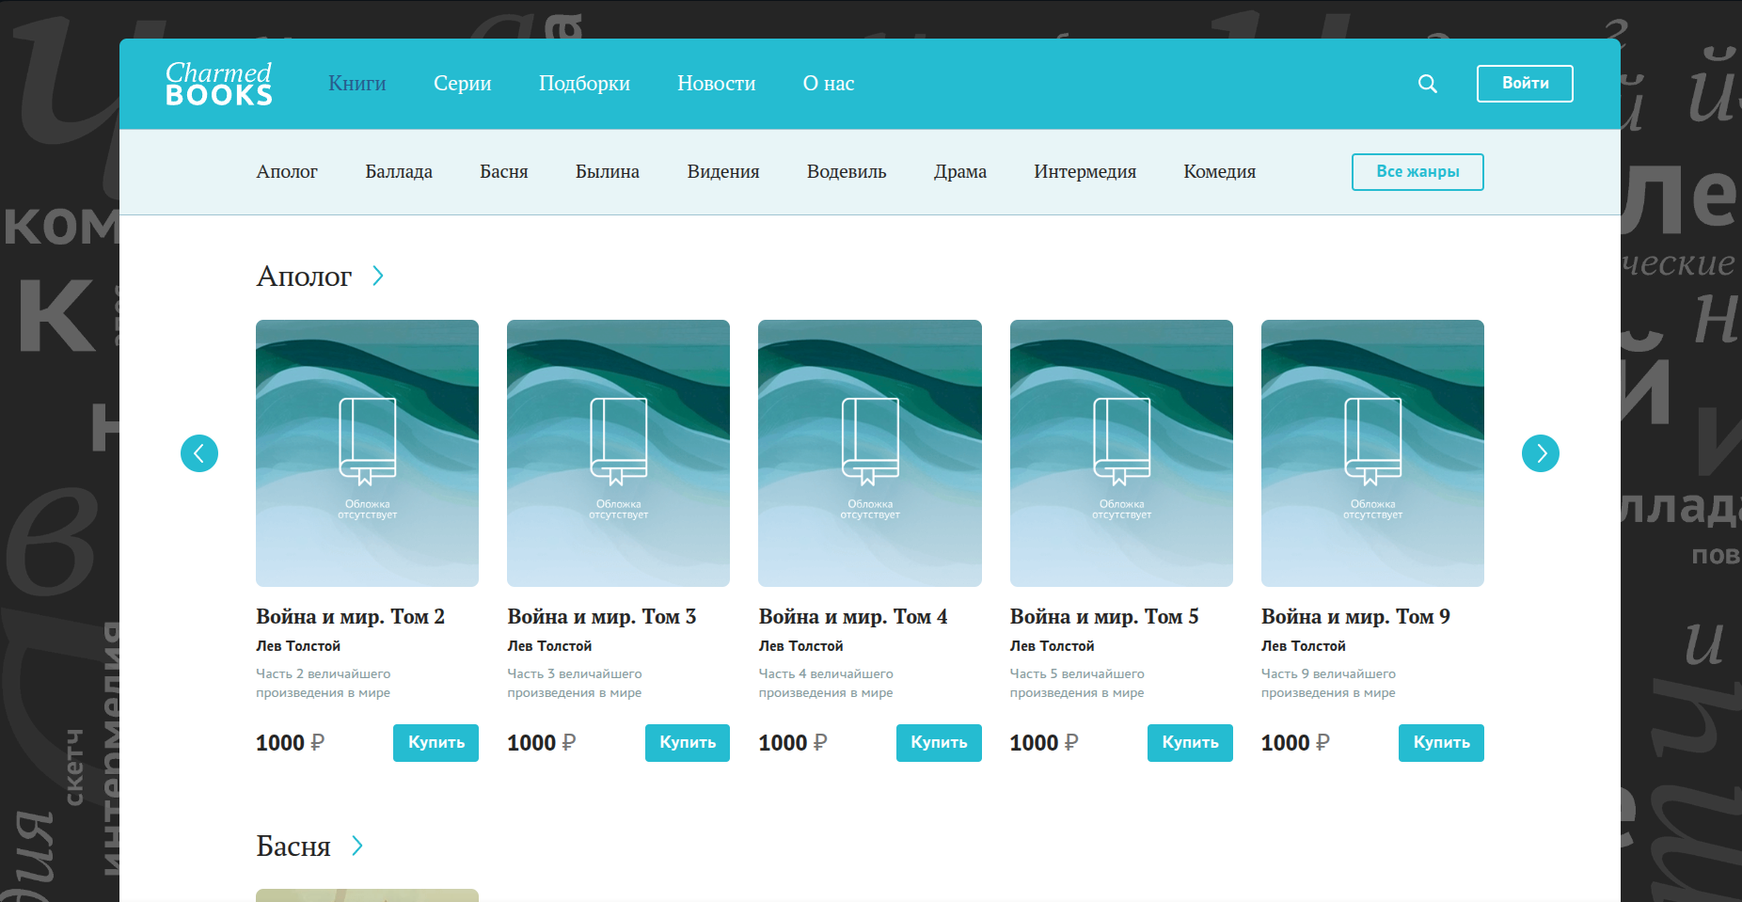Open the Война и мир. Том 5 title link
The width and height of the screenshot is (1742, 902).
click(x=1103, y=617)
